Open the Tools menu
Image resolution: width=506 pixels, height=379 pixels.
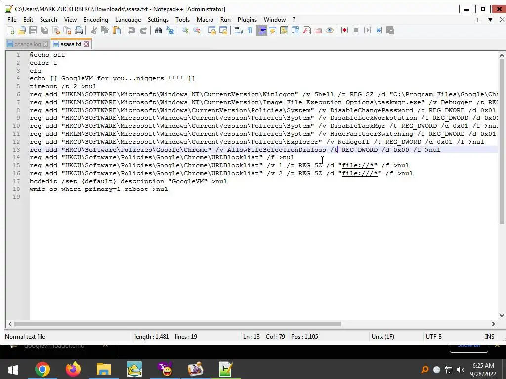click(x=183, y=20)
